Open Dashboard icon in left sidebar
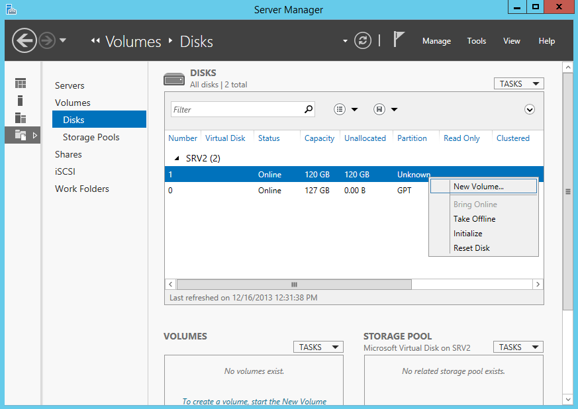Viewport: 578px width, 409px height. pyautogui.click(x=21, y=83)
